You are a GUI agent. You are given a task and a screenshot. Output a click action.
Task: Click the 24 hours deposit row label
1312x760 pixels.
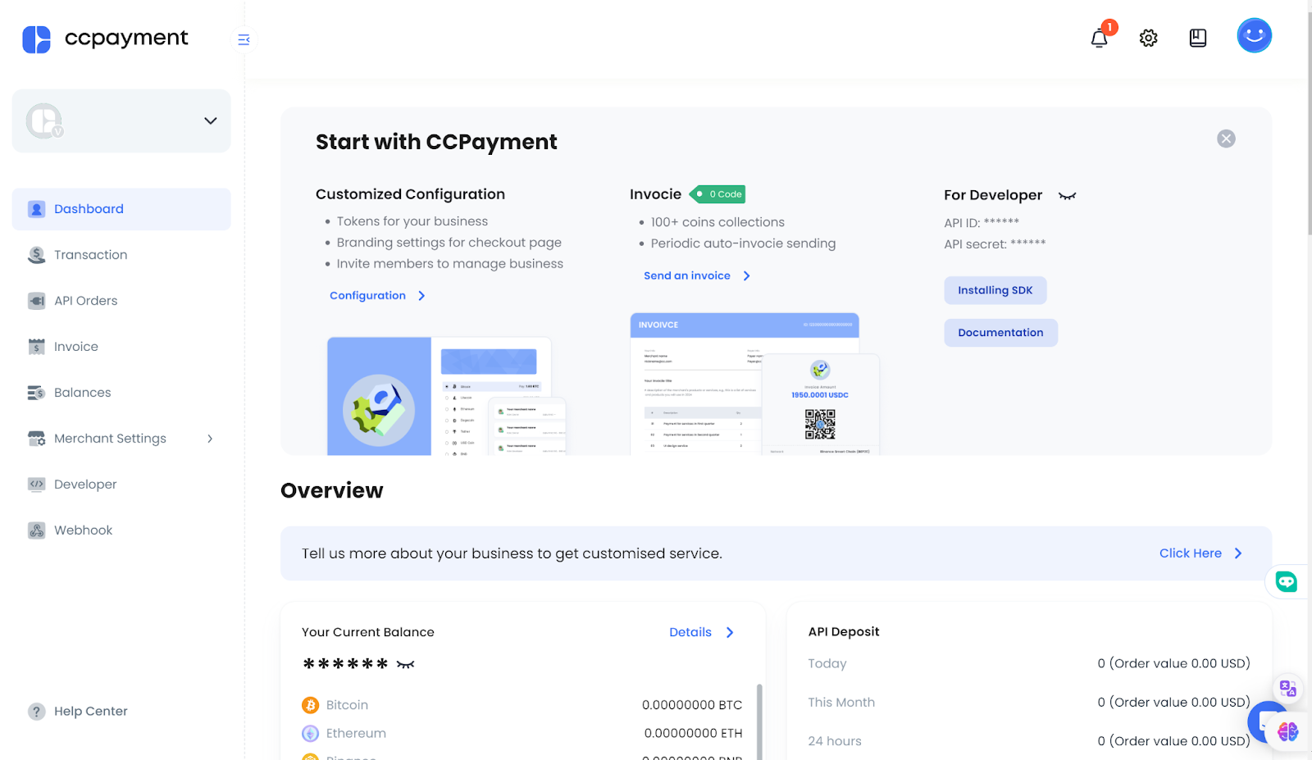(x=835, y=741)
